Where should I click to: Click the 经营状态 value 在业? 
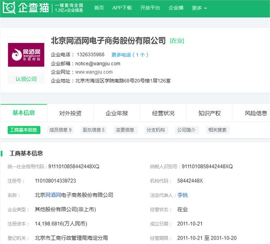(183, 209)
